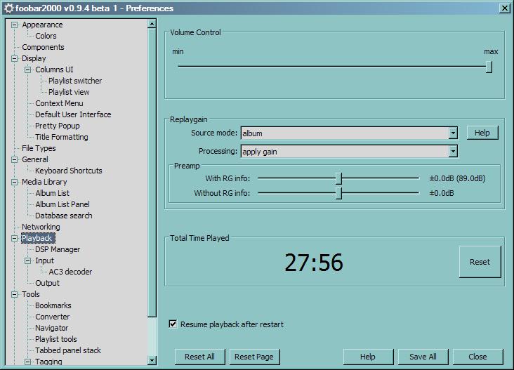Toggle Resume playback after restart checkbox

pos(173,324)
